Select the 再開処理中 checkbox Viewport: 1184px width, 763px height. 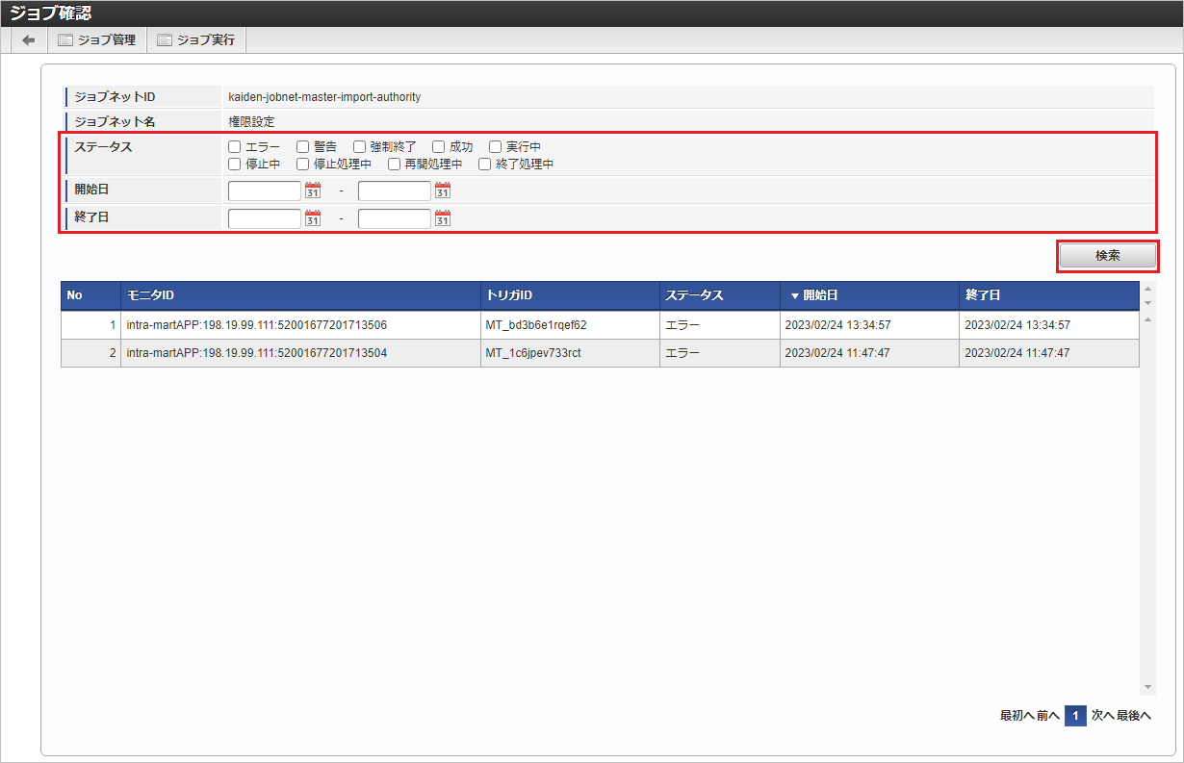tap(394, 165)
